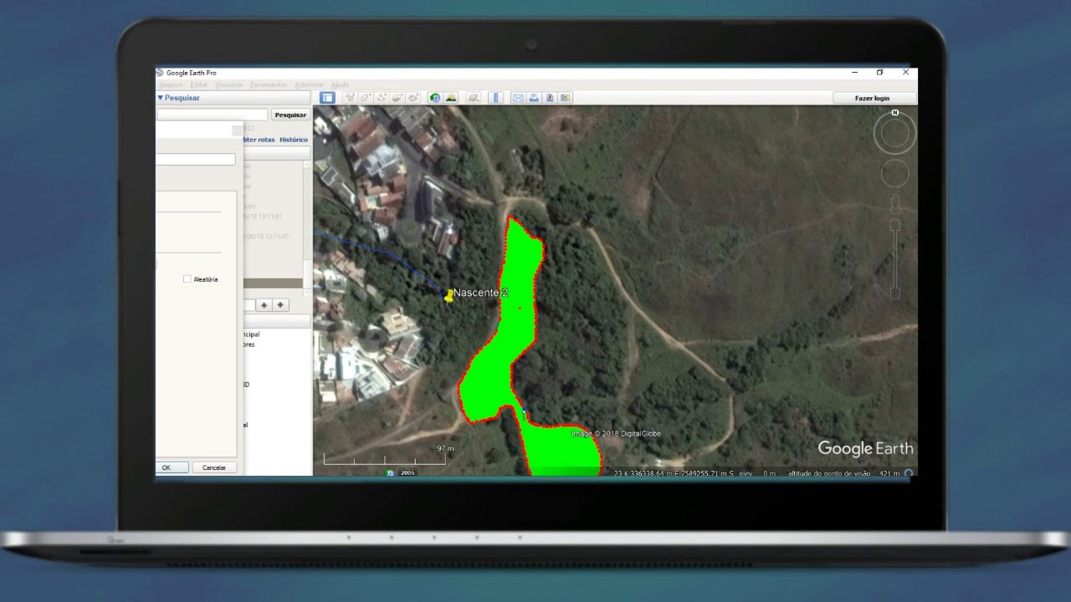Open the Visualizar menu
1071x602 pixels.
[x=228, y=84]
